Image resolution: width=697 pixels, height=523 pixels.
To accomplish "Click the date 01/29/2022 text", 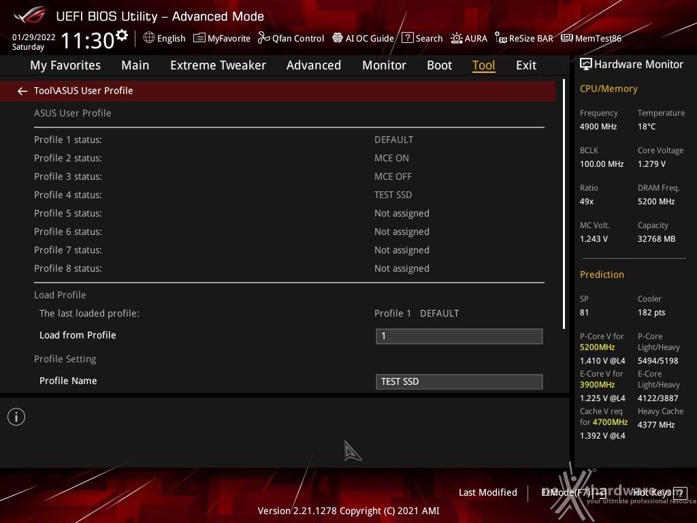I will coord(33,37).
